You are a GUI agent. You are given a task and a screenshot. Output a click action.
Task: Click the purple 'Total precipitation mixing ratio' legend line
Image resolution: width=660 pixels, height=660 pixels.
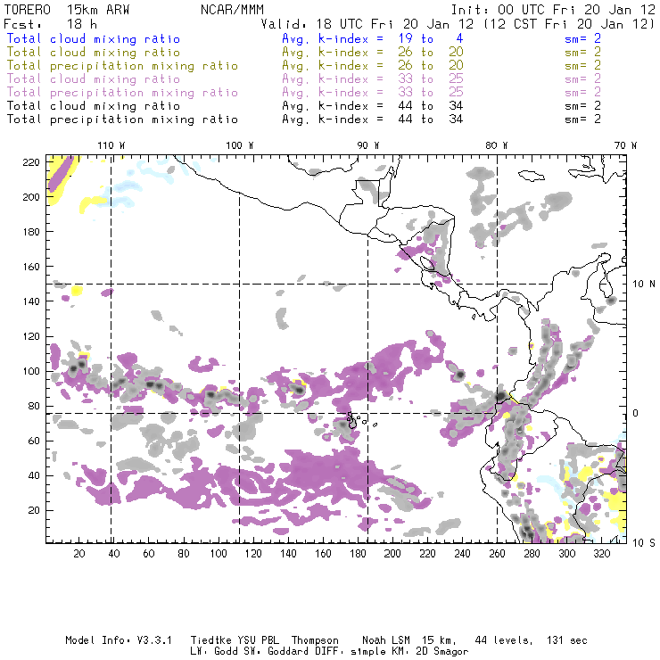(122, 93)
